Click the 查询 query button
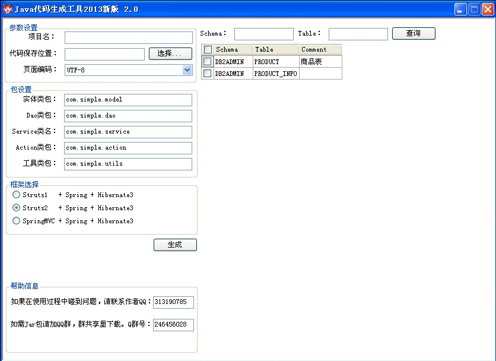The image size is (496, 361). [x=414, y=34]
